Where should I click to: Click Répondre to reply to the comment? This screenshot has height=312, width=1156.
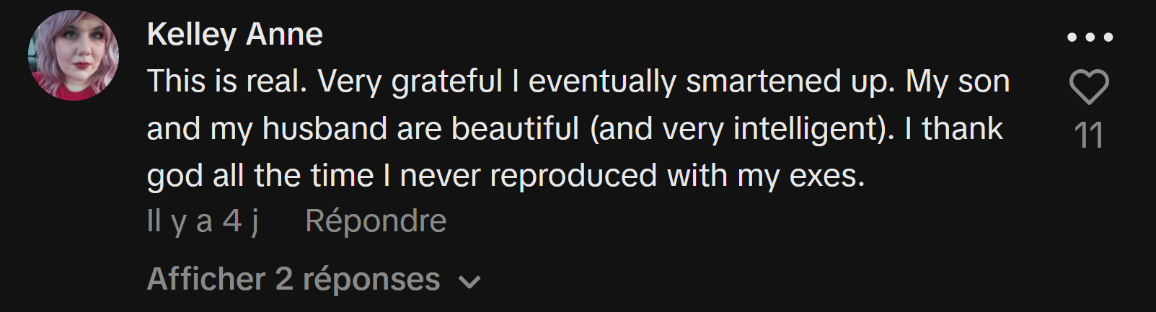376,221
